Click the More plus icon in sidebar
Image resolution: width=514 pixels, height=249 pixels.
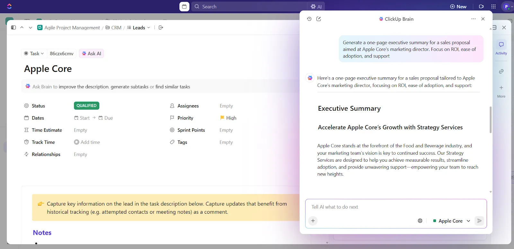pos(501,91)
